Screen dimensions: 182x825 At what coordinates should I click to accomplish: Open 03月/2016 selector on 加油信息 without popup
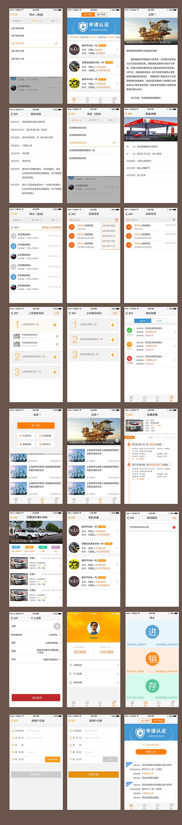point(132,220)
